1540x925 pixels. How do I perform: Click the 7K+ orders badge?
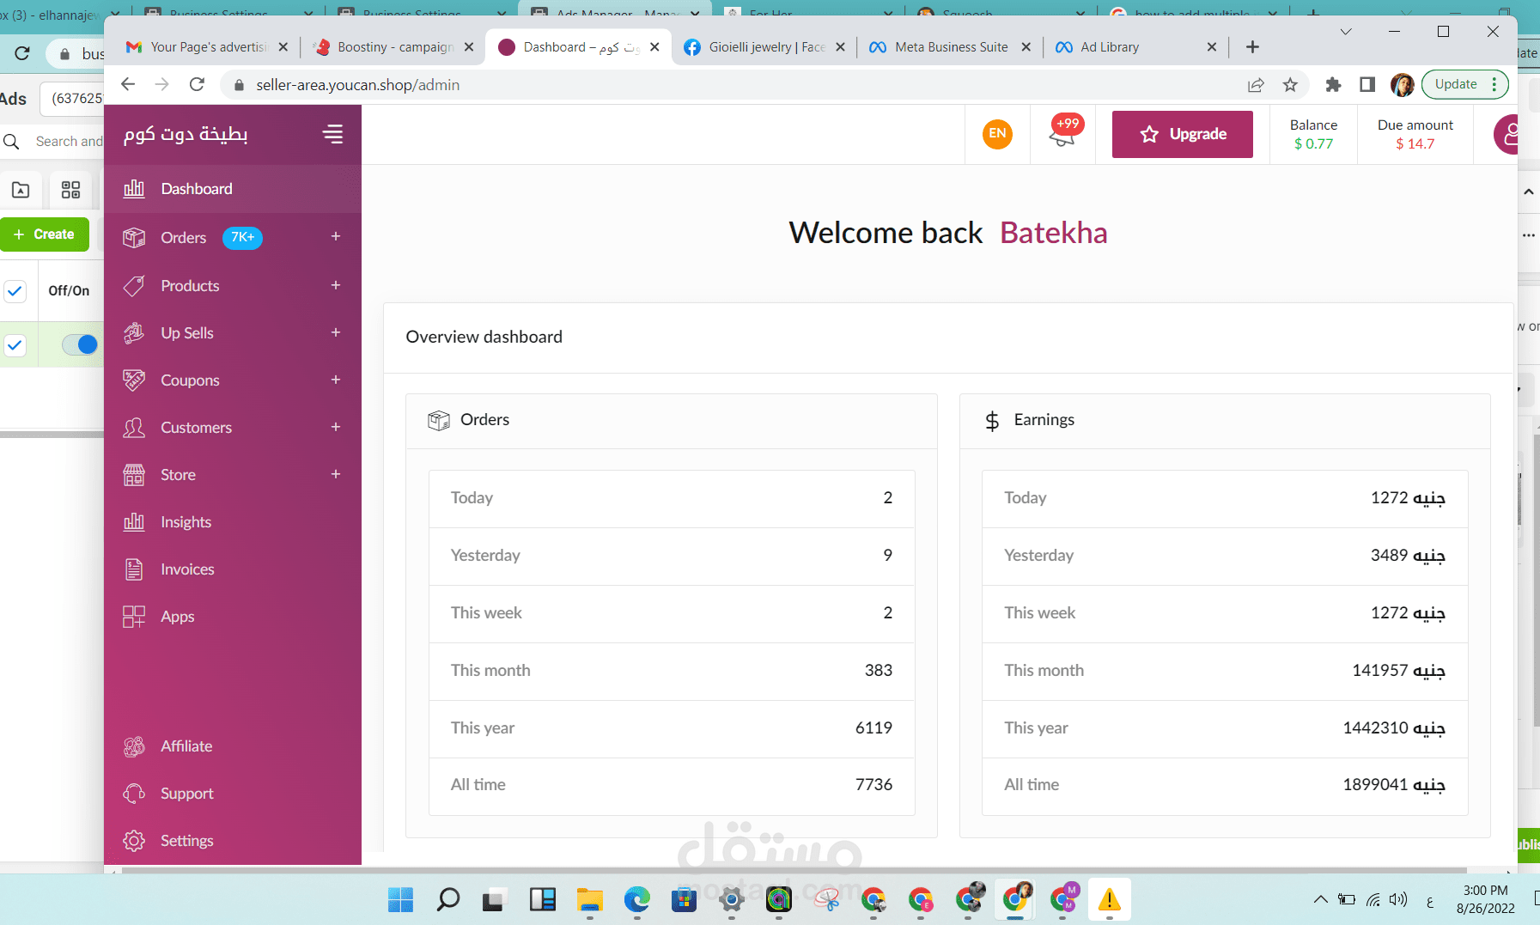point(242,237)
